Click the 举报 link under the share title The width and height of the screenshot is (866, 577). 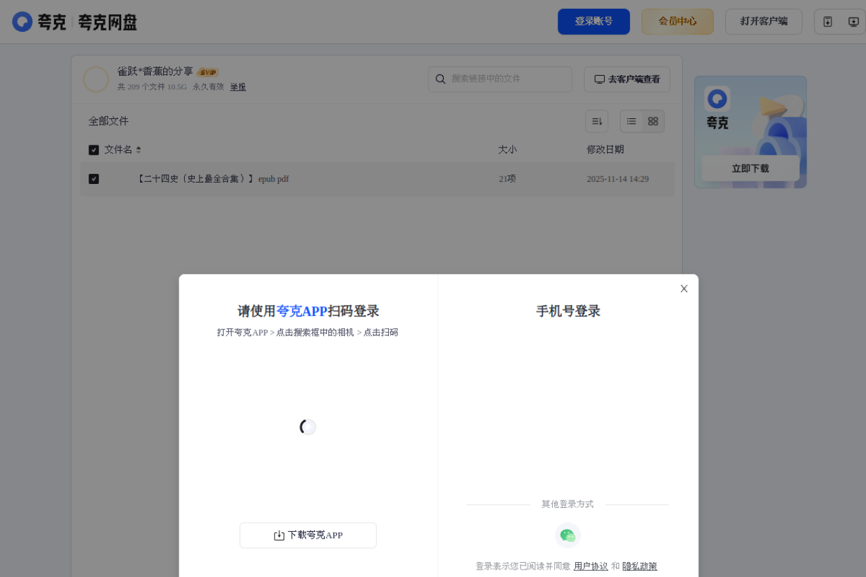(x=237, y=87)
